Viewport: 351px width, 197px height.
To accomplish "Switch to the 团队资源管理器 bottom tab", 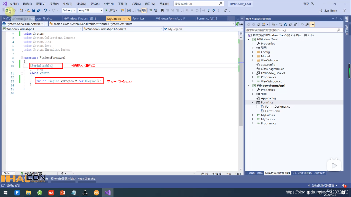I will (x=302, y=173).
